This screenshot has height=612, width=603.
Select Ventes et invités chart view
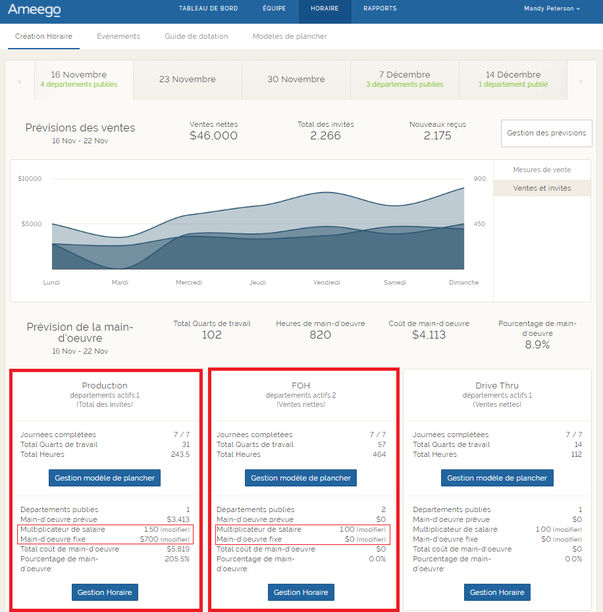point(542,188)
